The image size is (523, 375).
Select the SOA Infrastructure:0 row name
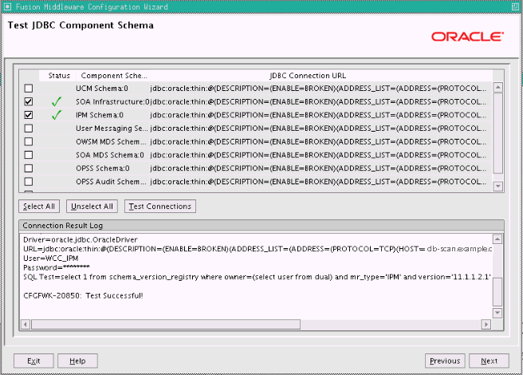click(112, 102)
